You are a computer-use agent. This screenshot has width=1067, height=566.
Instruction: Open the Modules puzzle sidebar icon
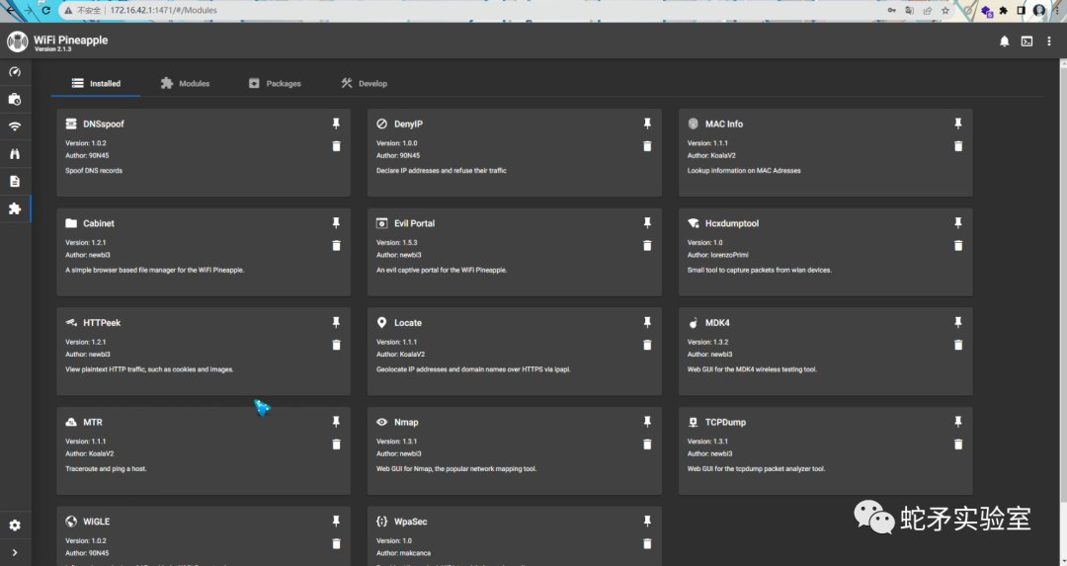point(14,208)
